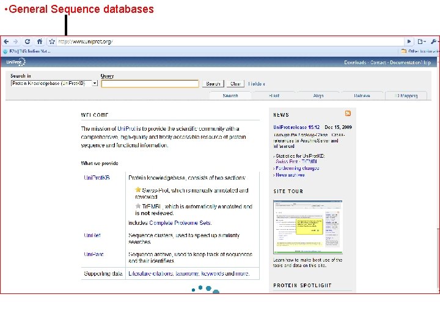
Task: Open News archives link
Action: (290, 175)
